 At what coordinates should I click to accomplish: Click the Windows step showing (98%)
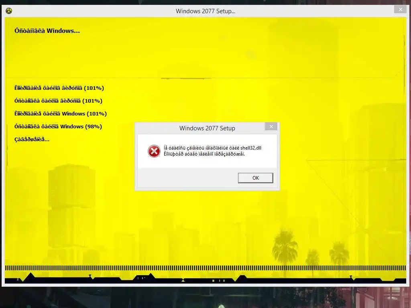[x=58, y=126]
